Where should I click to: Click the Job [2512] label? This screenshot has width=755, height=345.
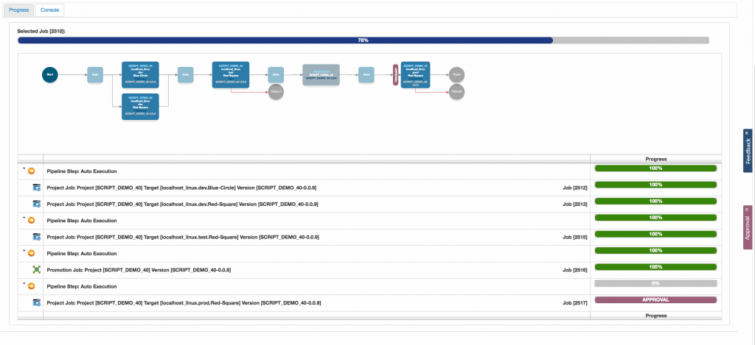575,188
